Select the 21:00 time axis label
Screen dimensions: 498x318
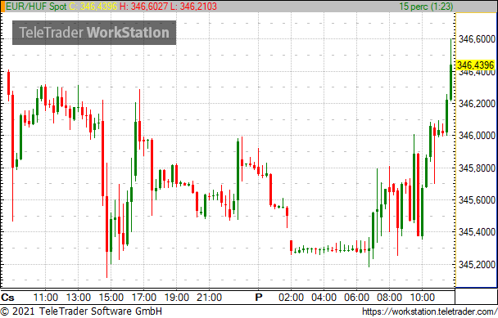coord(209,298)
